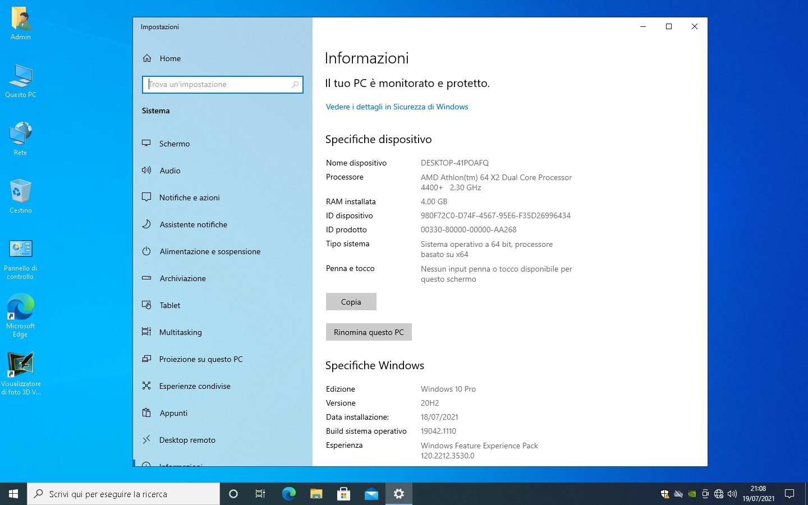Open the Schermo display settings

coord(174,144)
